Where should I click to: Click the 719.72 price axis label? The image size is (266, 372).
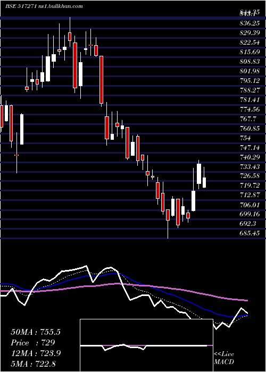(x=250, y=185)
